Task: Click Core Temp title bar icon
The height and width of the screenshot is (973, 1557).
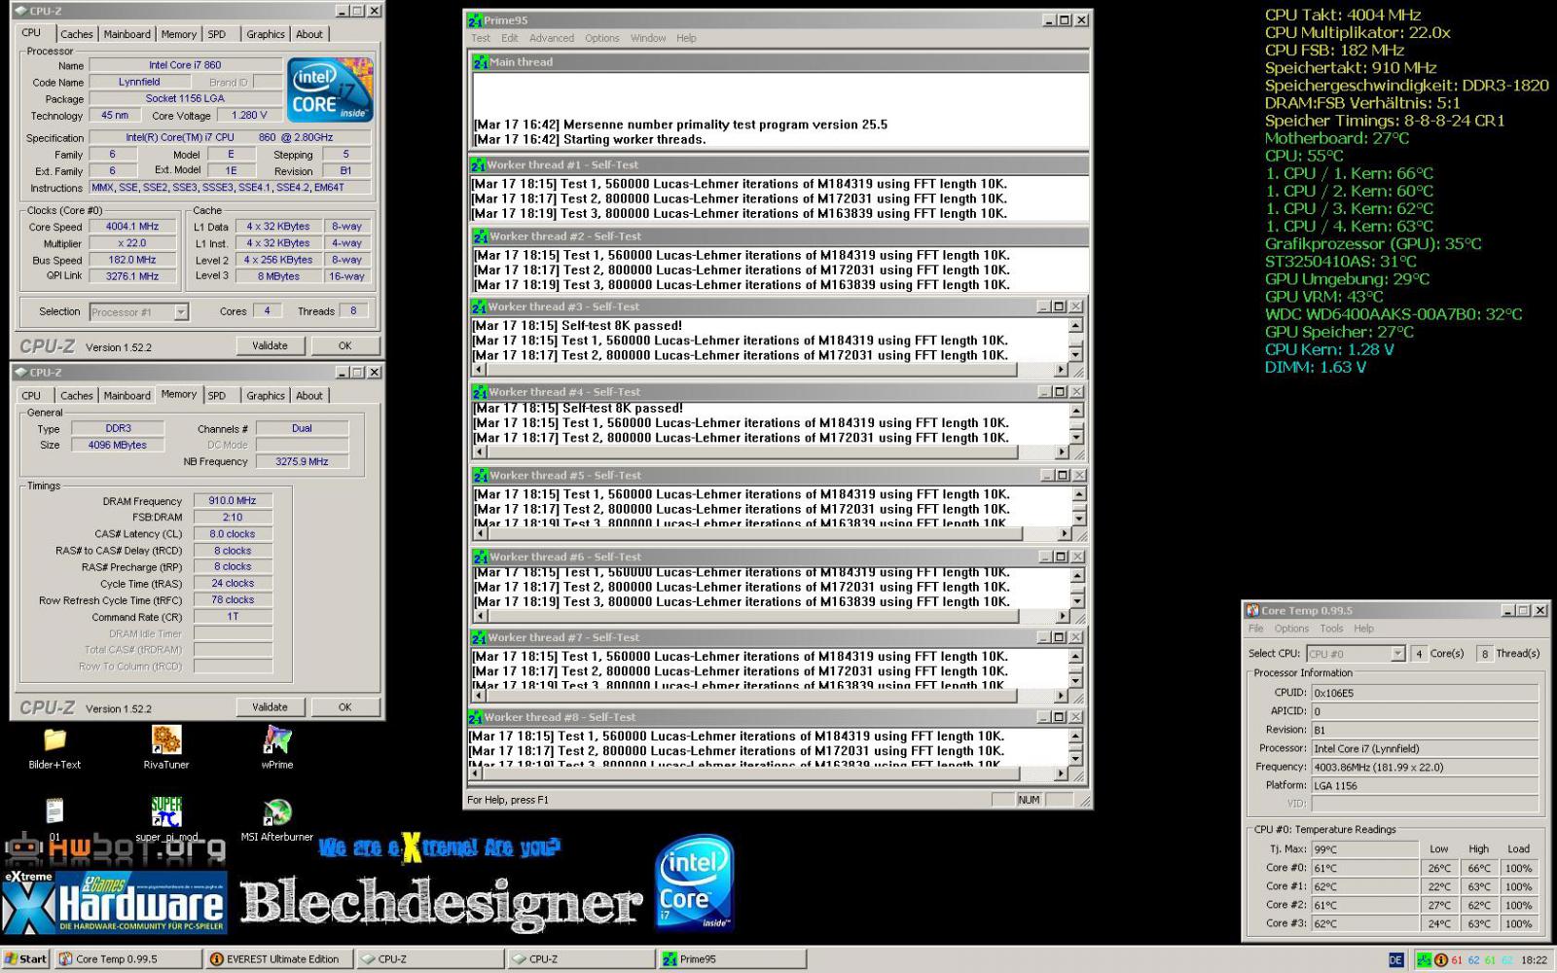Action: [x=1252, y=611]
